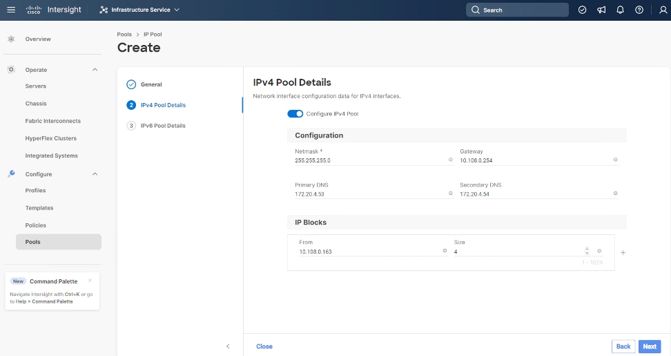Collapse the wizard steps side panel
The image size is (671, 356).
[x=228, y=346]
